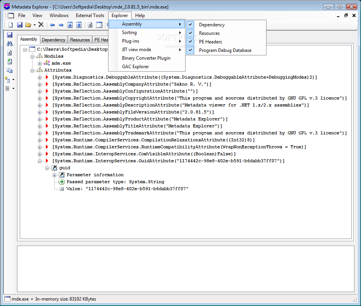Click the sidebar add-table plus icon
This screenshot has height=306, width=361.
point(7,79)
